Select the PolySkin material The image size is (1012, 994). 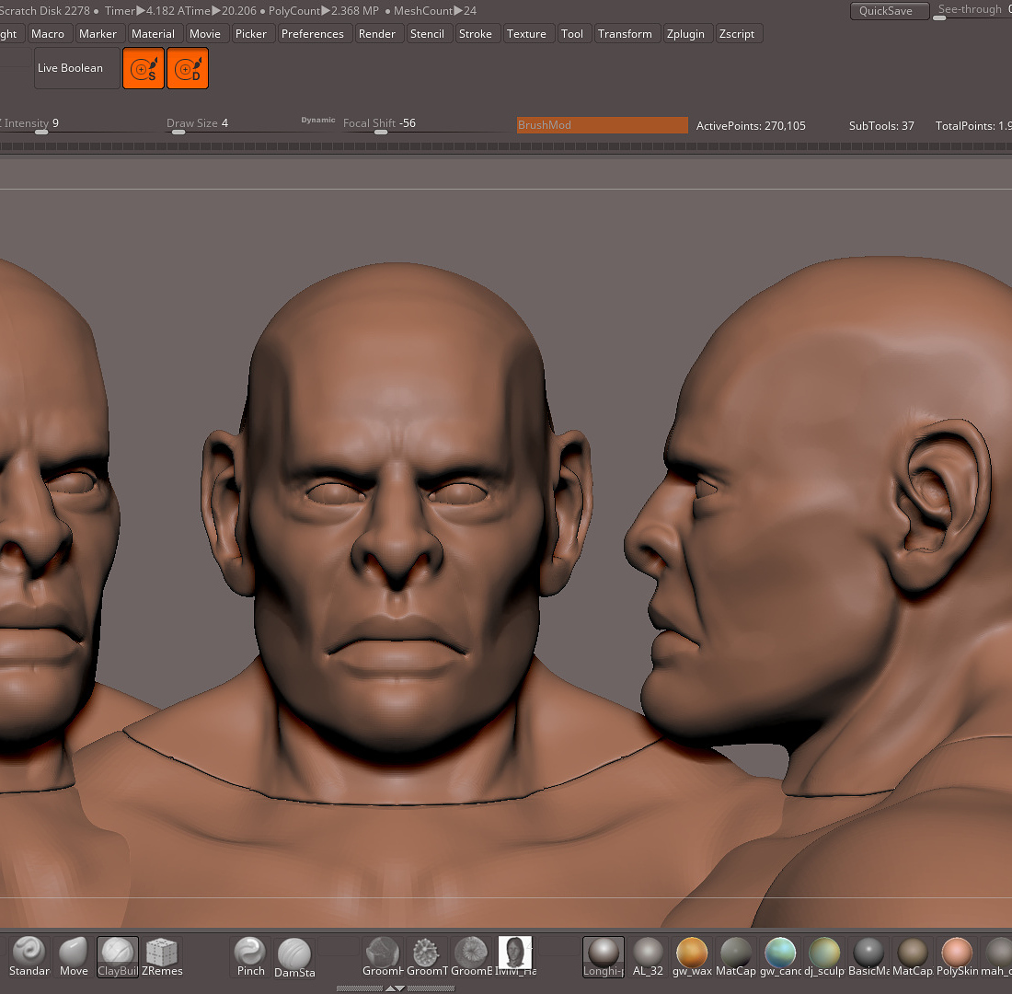(x=957, y=956)
